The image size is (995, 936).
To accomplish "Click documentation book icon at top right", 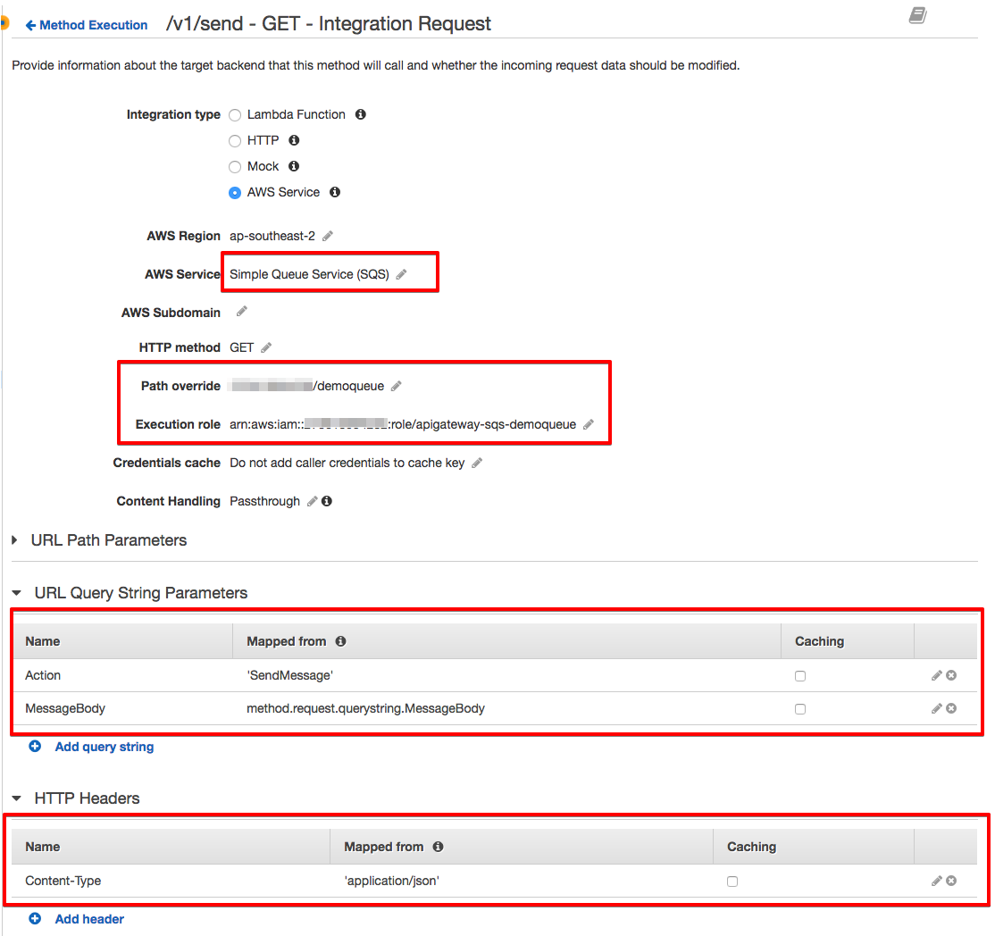I will tap(917, 16).
